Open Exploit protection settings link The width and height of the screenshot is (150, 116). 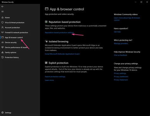(55, 77)
